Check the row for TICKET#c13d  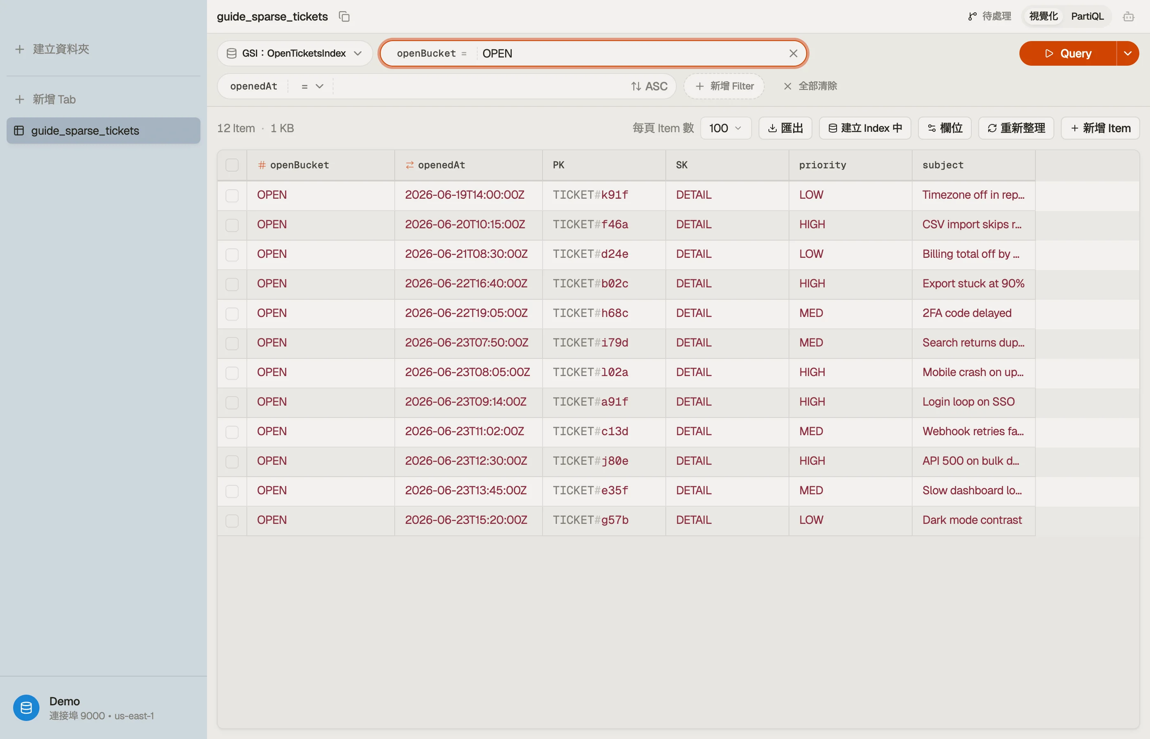coord(232,432)
